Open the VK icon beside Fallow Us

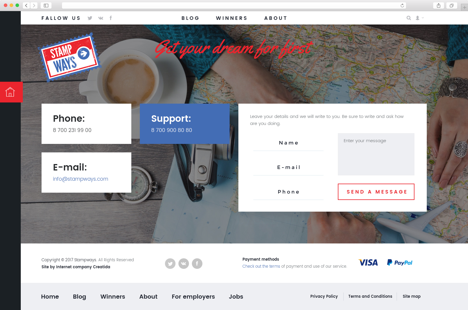point(101,18)
